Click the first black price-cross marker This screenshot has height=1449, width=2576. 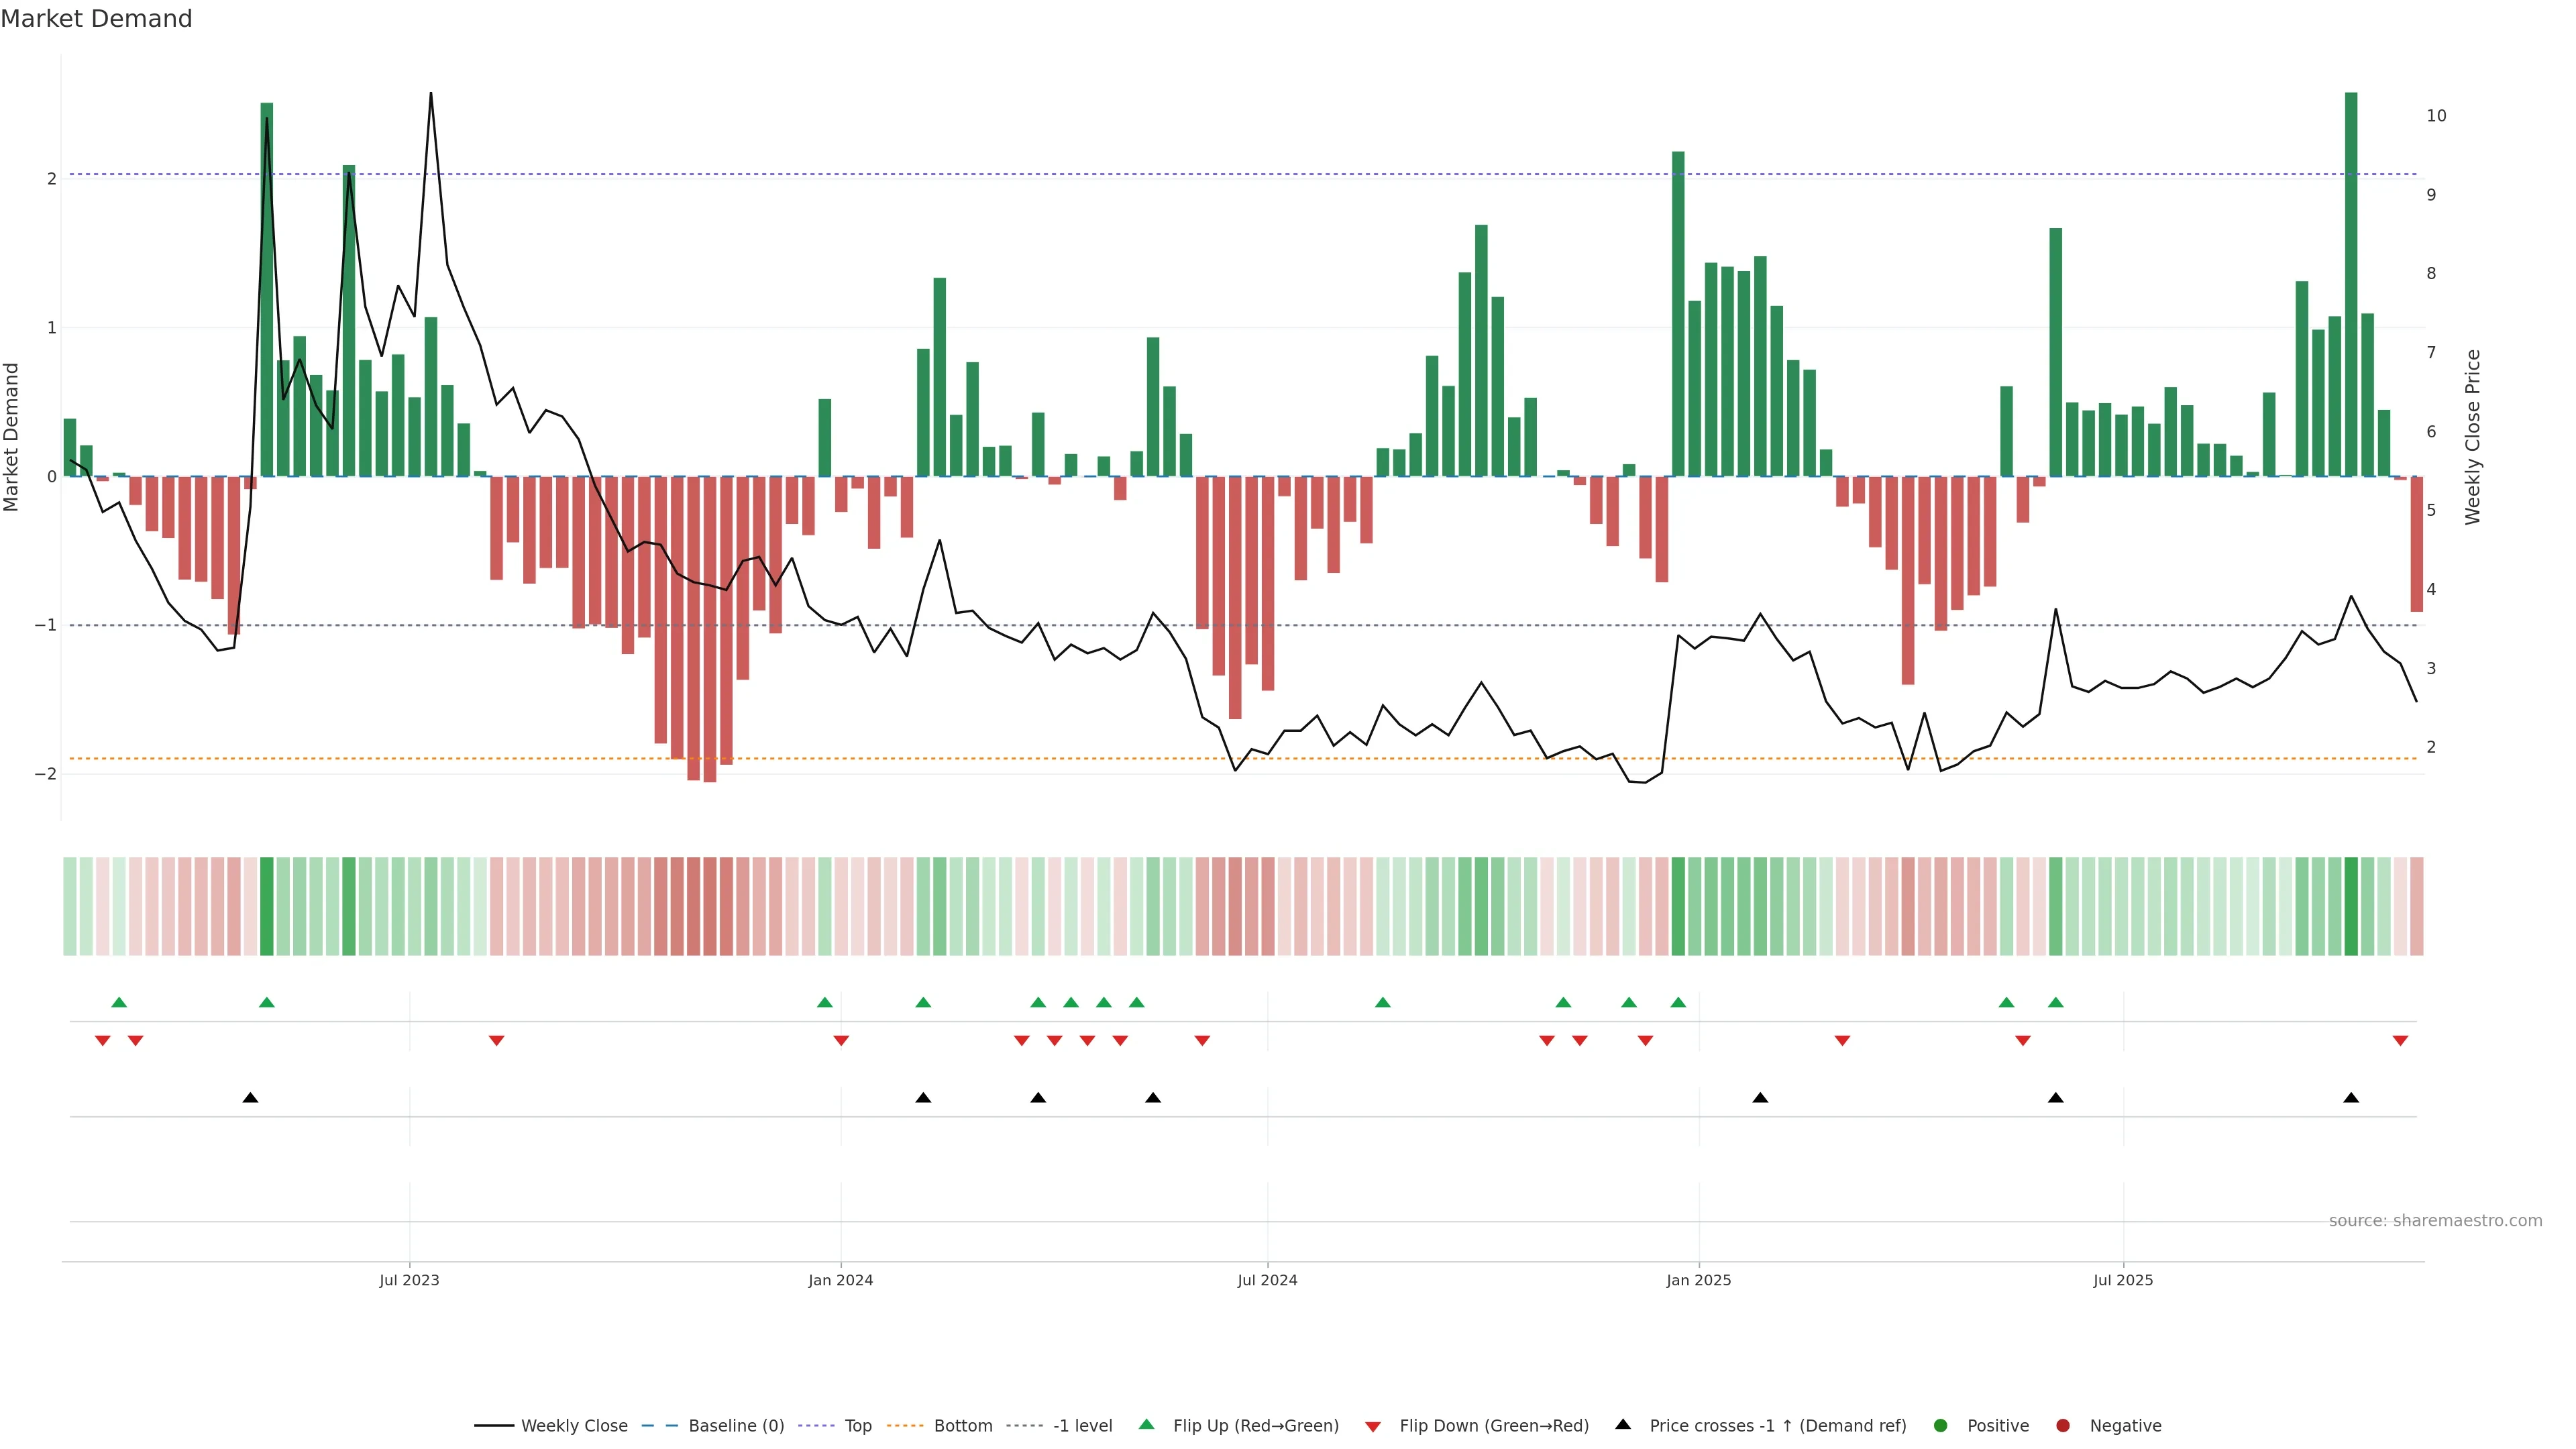click(250, 1097)
